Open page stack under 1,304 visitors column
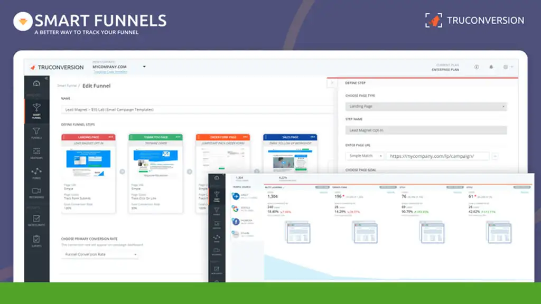 pyautogui.click(x=298, y=232)
